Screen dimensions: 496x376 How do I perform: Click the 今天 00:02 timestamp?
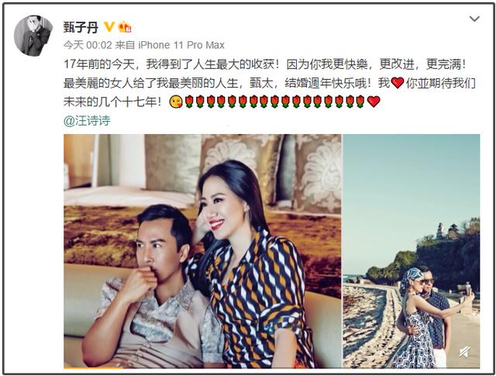pyautogui.click(x=88, y=45)
